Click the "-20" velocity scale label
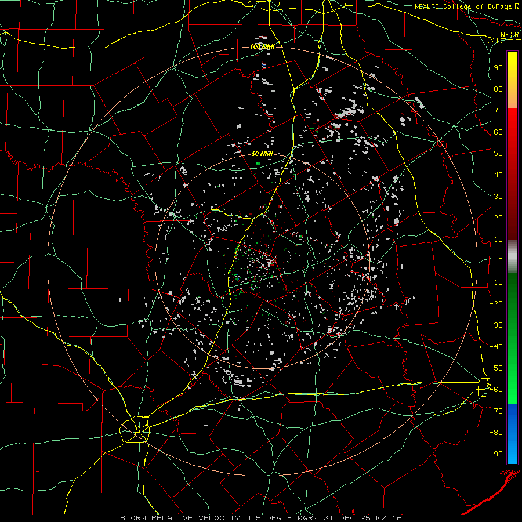This screenshot has height=522, width=522. (496, 304)
